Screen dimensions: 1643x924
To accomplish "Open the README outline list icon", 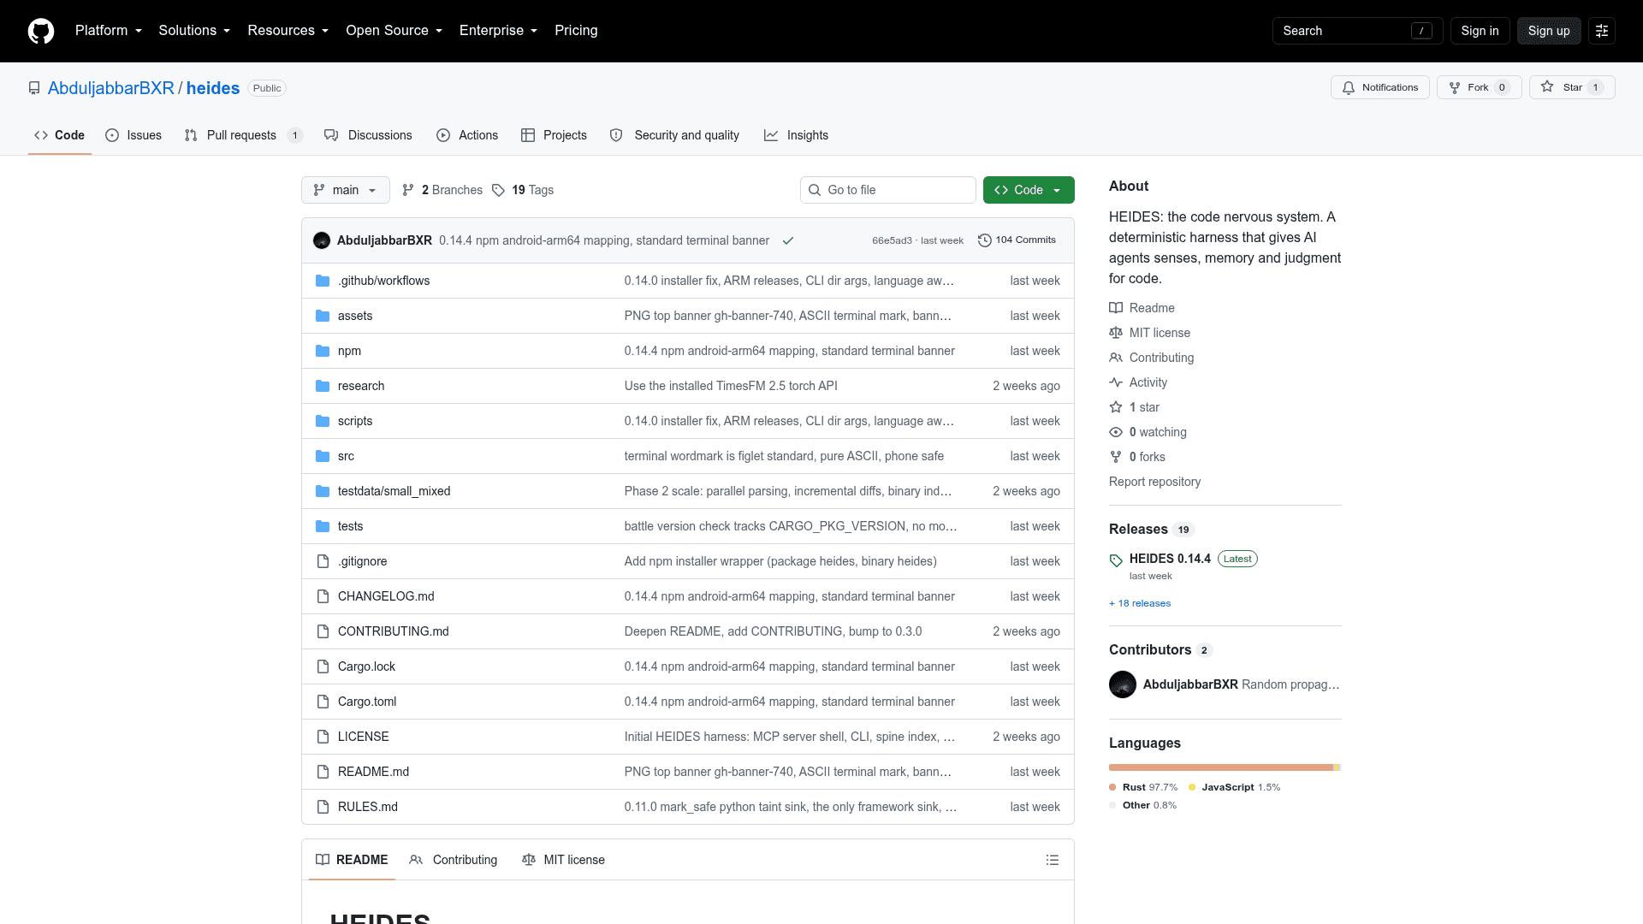I will click(x=1053, y=860).
